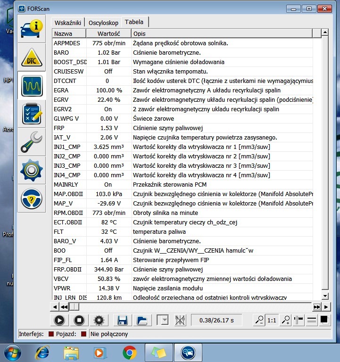Start data recording with the play button

point(59,320)
